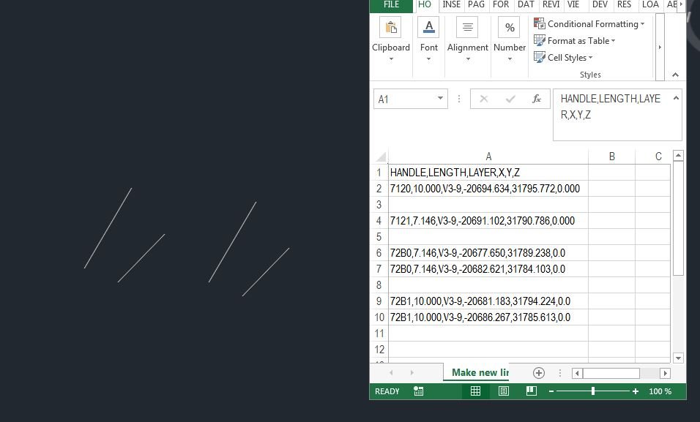Select cell 72B1 with -20681.183
This screenshot has width=700, height=422.
click(488, 301)
